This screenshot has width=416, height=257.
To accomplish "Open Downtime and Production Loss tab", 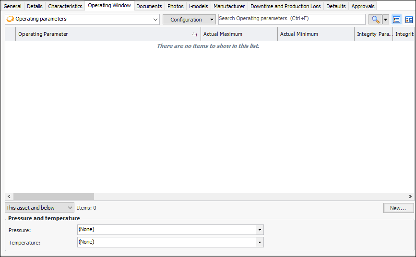I will [285, 6].
